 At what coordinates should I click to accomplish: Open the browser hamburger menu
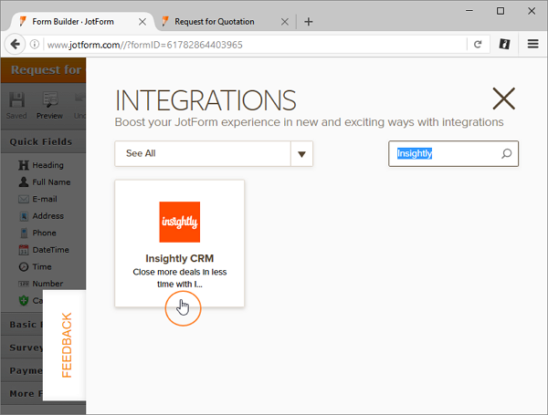click(532, 44)
